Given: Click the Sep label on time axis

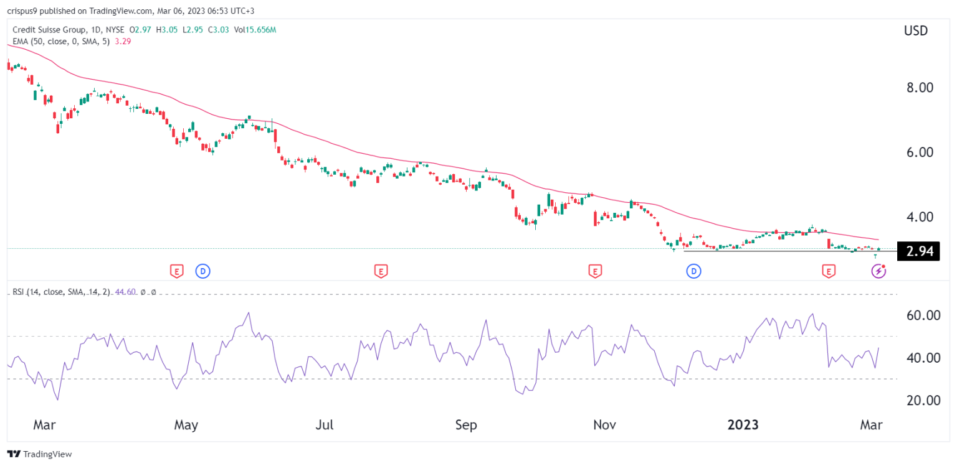Looking at the screenshot, I should tap(466, 425).
